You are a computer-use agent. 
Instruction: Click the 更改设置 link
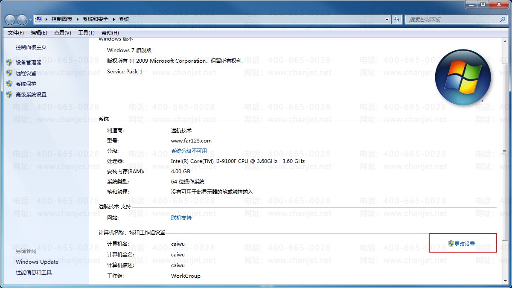click(x=465, y=244)
